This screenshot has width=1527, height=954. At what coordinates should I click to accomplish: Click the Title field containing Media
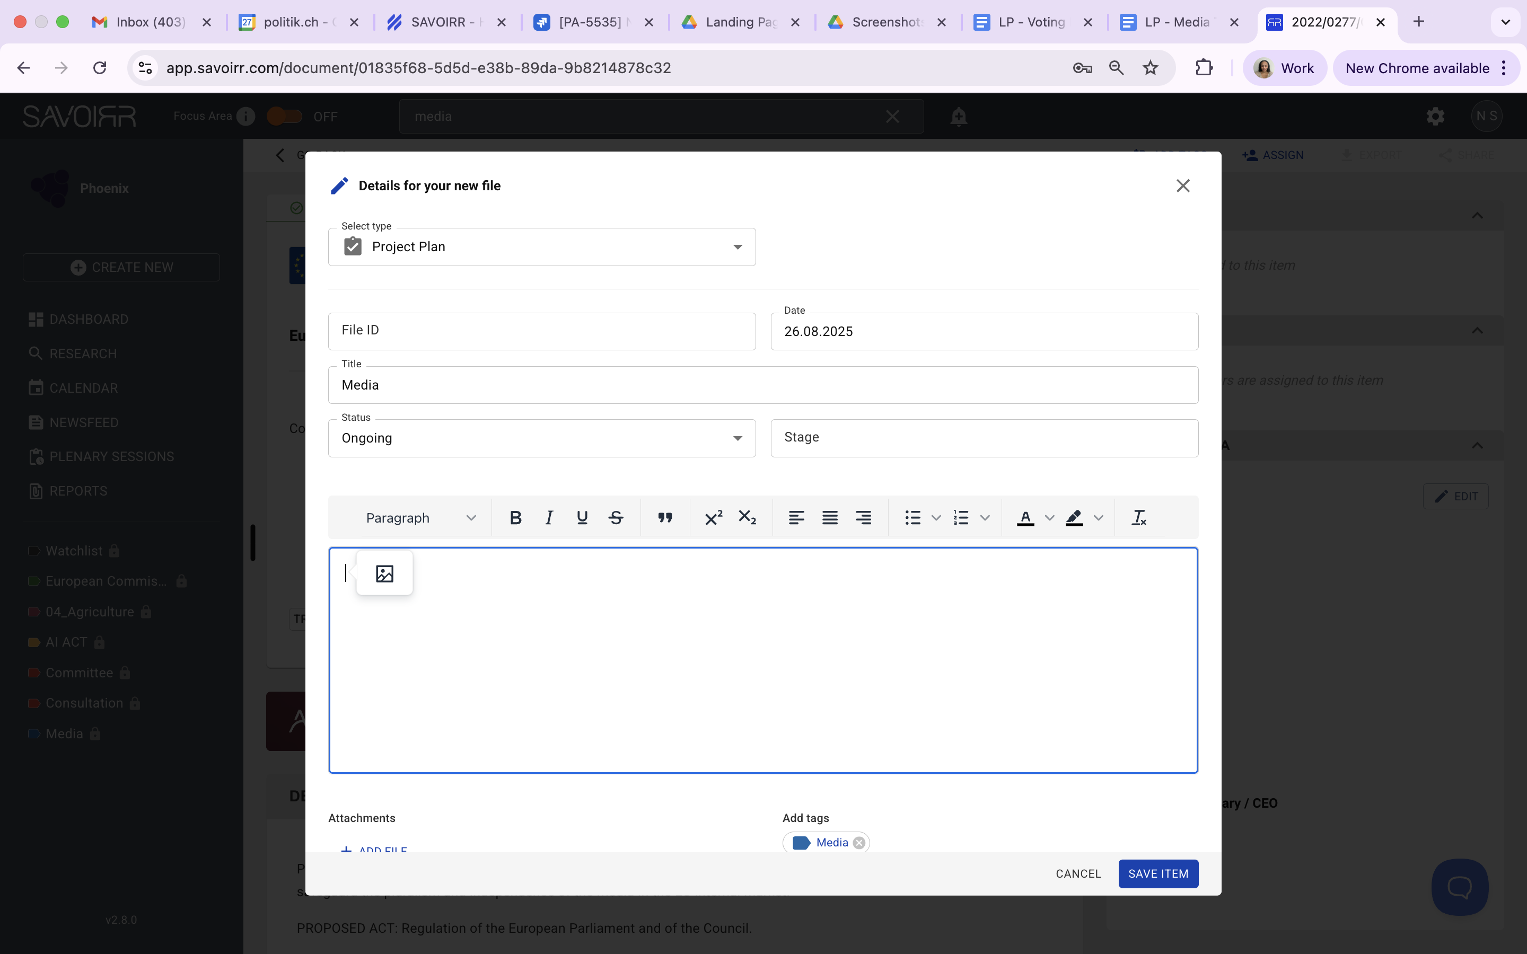click(x=763, y=385)
